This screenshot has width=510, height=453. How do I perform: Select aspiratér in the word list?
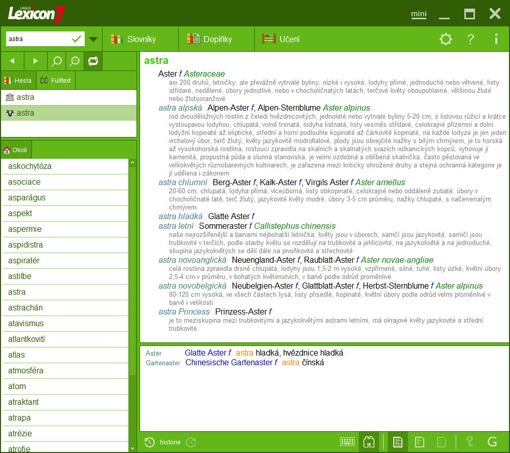coord(65,260)
